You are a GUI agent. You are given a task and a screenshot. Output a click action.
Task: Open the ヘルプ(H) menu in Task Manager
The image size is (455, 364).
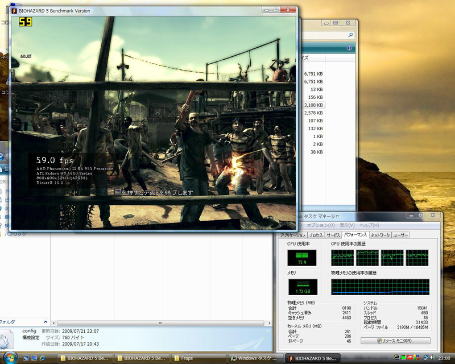[369, 225]
